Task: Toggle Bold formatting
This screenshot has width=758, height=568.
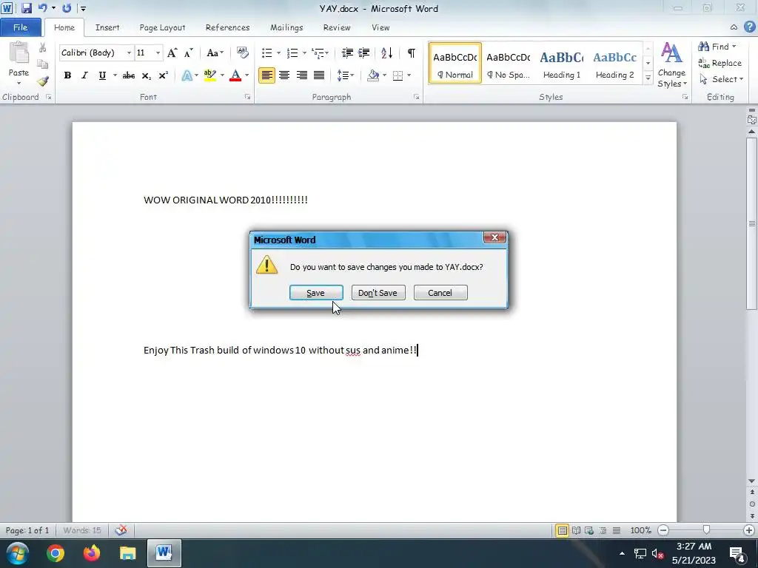Action: pyautogui.click(x=67, y=75)
